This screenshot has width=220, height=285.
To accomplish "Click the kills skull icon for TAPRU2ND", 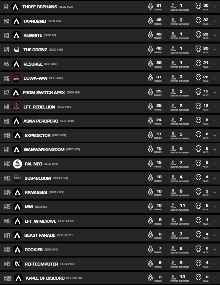I will coord(198,21).
